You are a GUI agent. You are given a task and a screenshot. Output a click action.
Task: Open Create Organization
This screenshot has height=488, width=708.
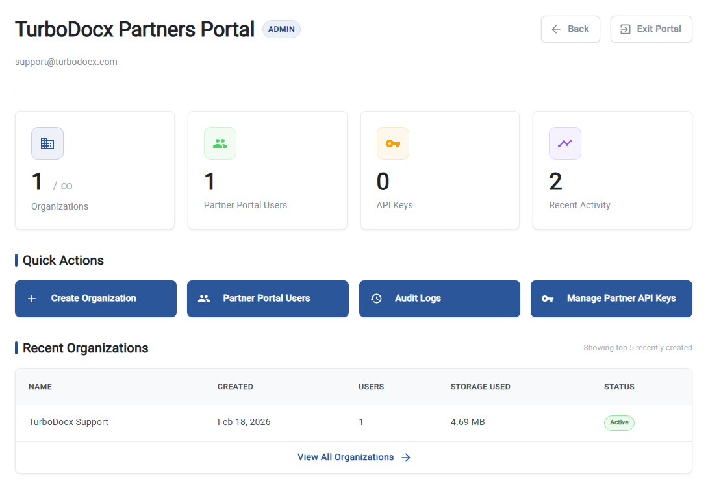click(x=95, y=299)
